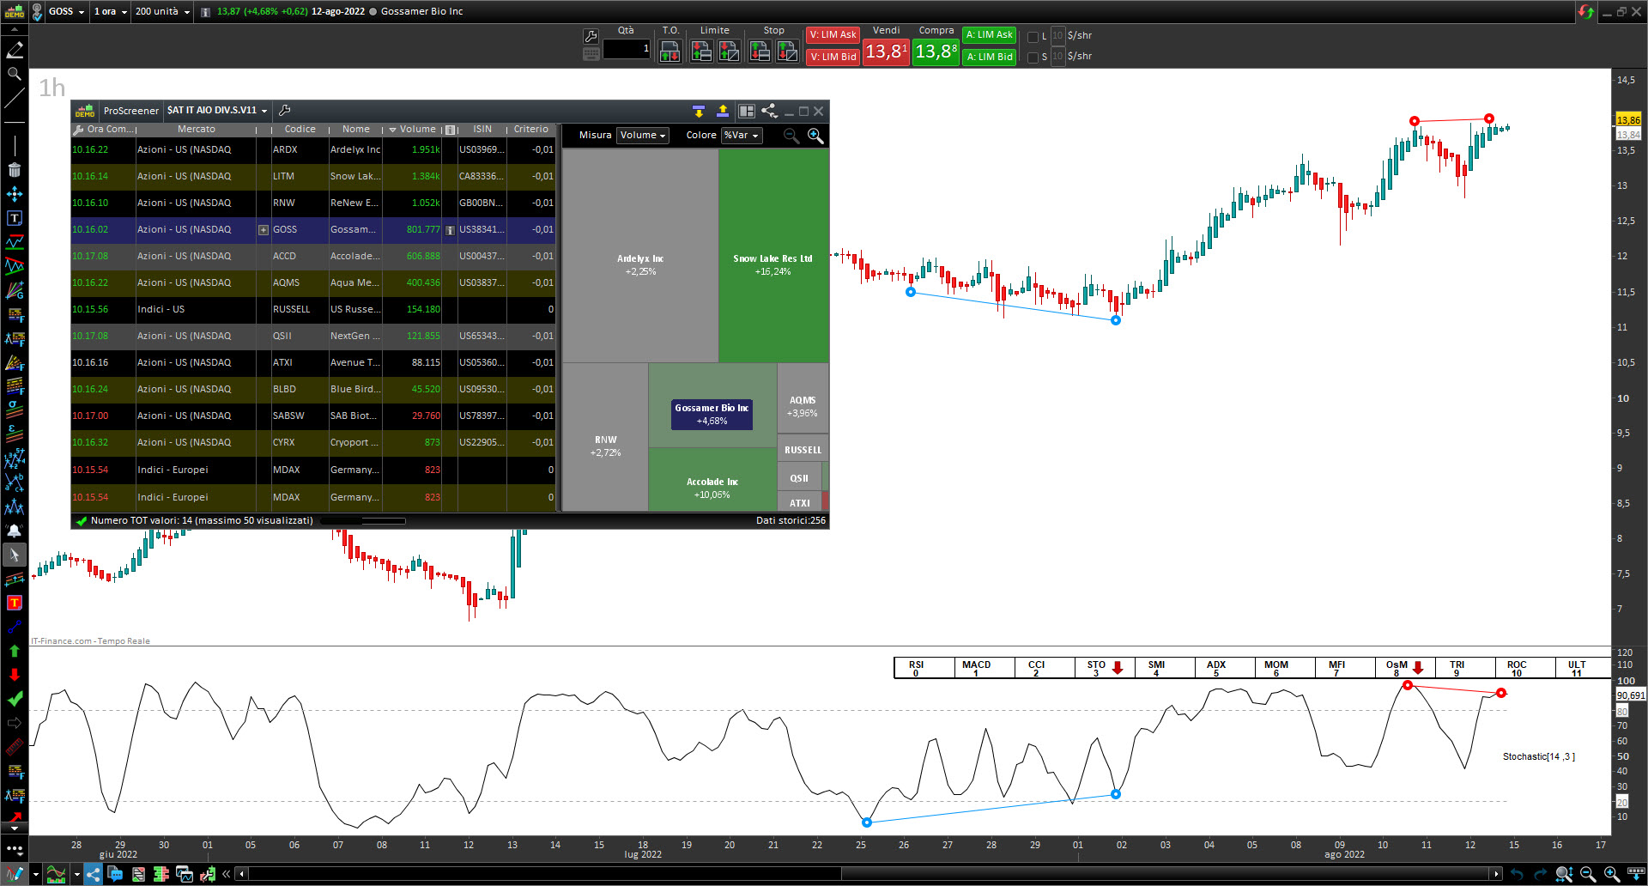Toggle the S stop checkbox
Image resolution: width=1648 pixels, height=886 pixels.
pyautogui.click(x=1033, y=58)
